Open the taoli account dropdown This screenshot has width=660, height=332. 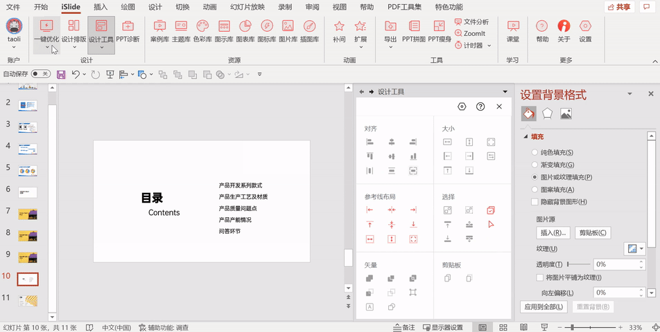[14, 47]
